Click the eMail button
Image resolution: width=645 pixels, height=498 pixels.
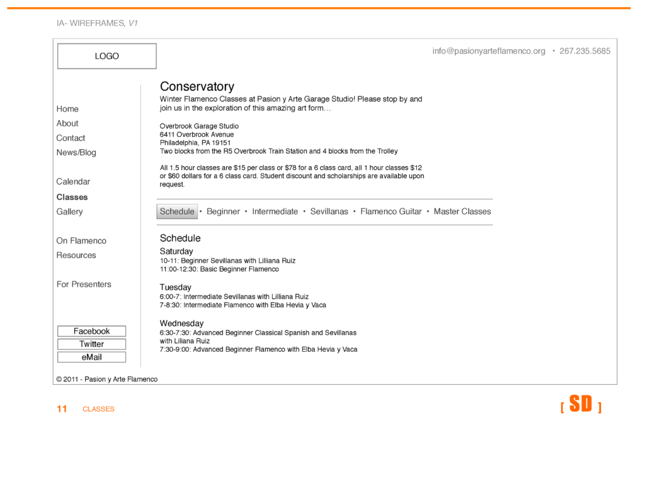click(91, 357)
